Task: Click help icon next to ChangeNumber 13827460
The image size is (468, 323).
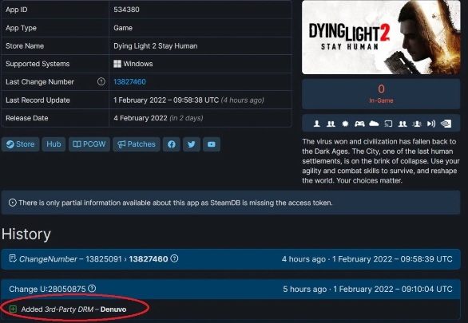Action: click(x=174, y=258)
